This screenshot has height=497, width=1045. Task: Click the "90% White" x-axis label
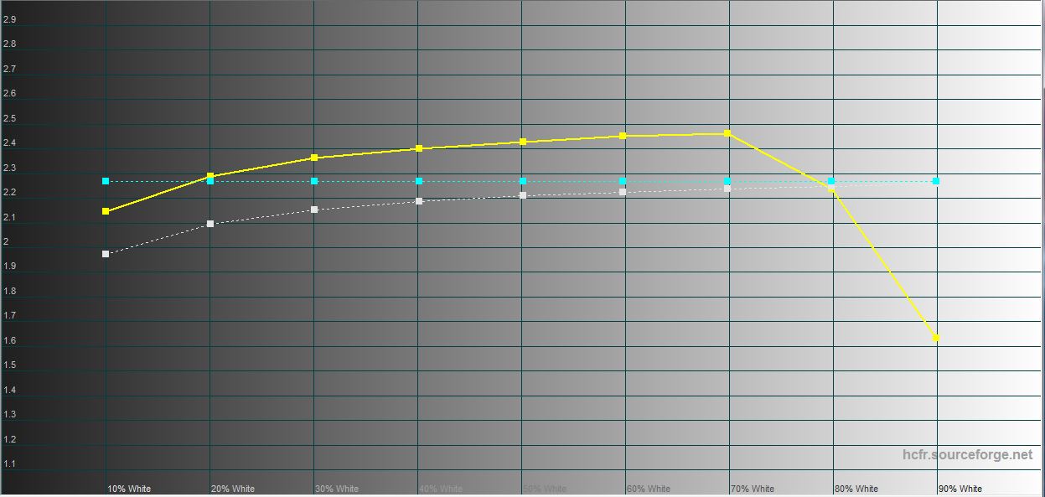pyautogui.click(x=960, y=489)
